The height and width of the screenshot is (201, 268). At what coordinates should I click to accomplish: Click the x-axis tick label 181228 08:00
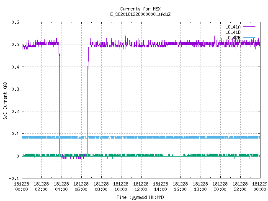tap(101, 187)
